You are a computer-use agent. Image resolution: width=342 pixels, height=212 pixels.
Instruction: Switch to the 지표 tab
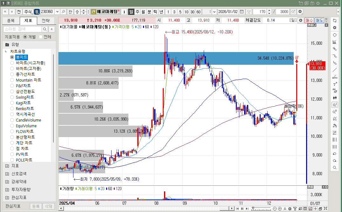click(28, 21)
